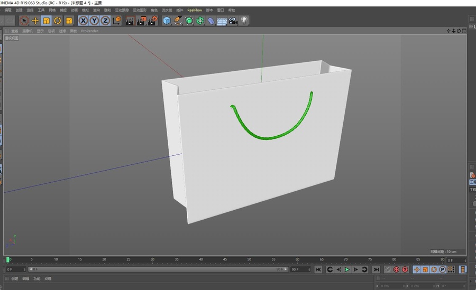Image resolution: width=476 pixels, height=290 pixels.
Task: Toggle Rotation key recording
Action: point(434,269)
